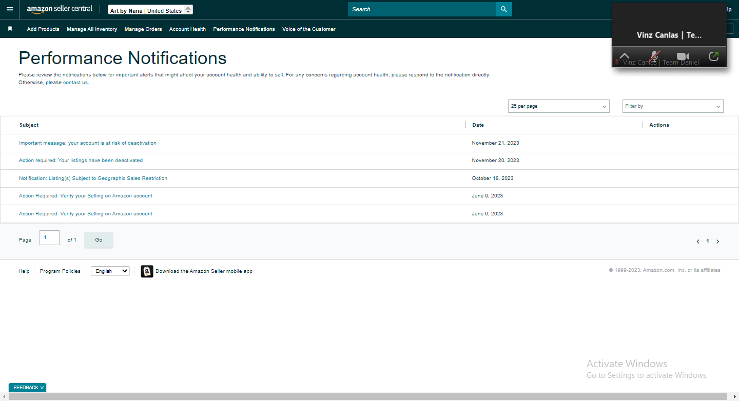Click Download the Amazon Seller mobile app
Screen dimensions: 739x401
204,271
